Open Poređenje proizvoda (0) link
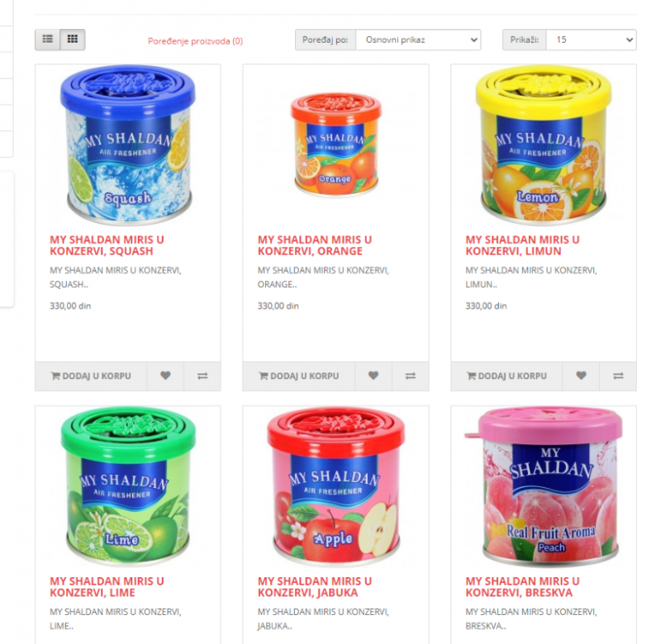This screenshot has height=644, width=661. [195, 41]
